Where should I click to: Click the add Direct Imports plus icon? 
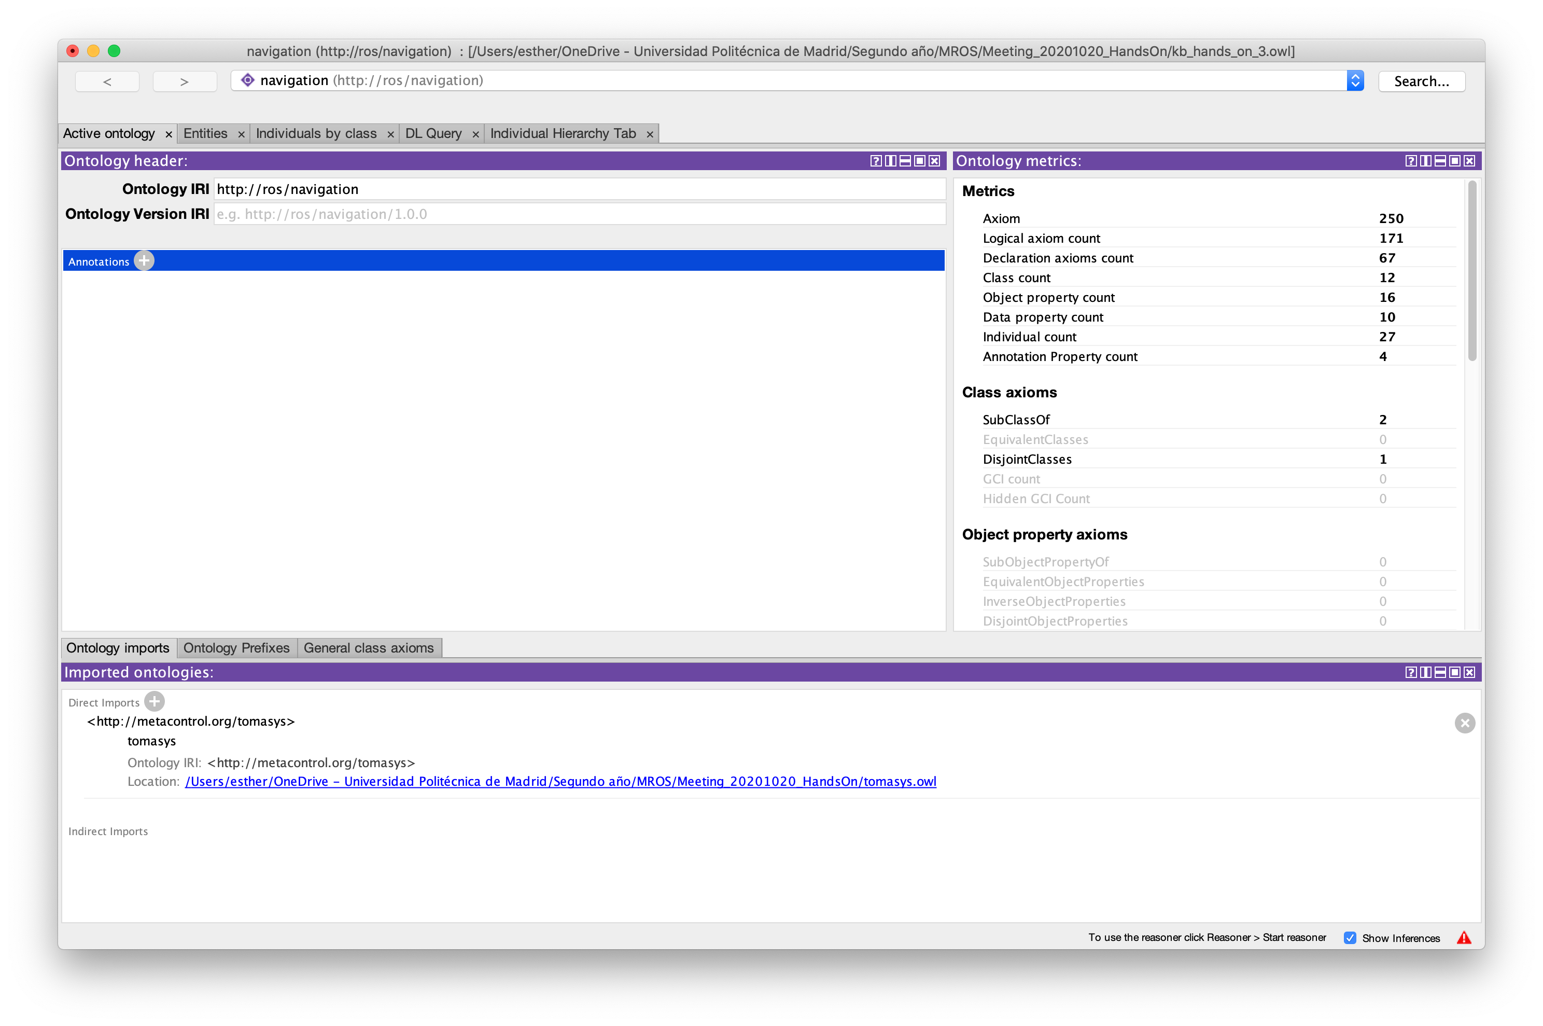(155, 701)
